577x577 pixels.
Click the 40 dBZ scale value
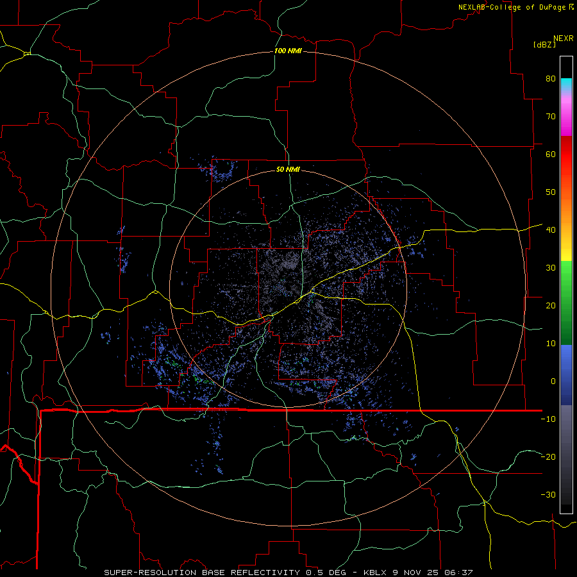click(551, 230)
